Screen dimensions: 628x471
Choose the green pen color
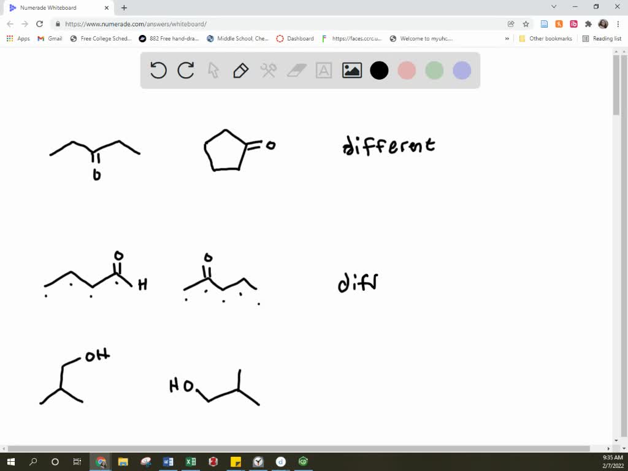pos(434,71)
